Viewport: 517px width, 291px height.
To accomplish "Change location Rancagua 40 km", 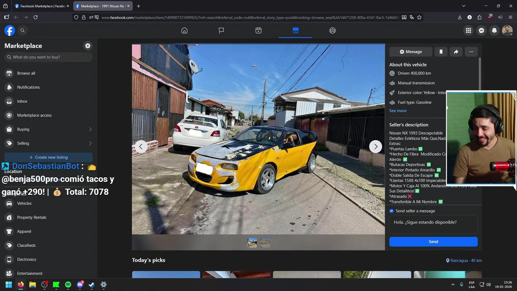I will pos(464,261).
